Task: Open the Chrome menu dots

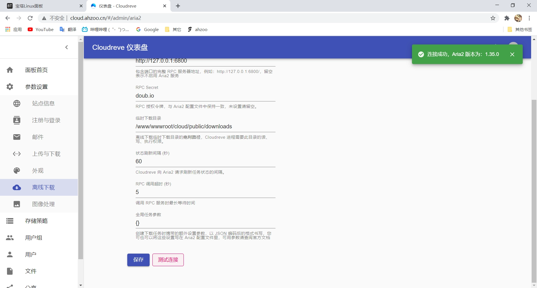Action: pos(529,18)
